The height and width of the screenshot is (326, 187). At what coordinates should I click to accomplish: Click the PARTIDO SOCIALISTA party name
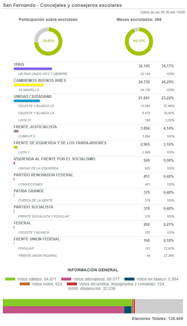coord(33,207)
